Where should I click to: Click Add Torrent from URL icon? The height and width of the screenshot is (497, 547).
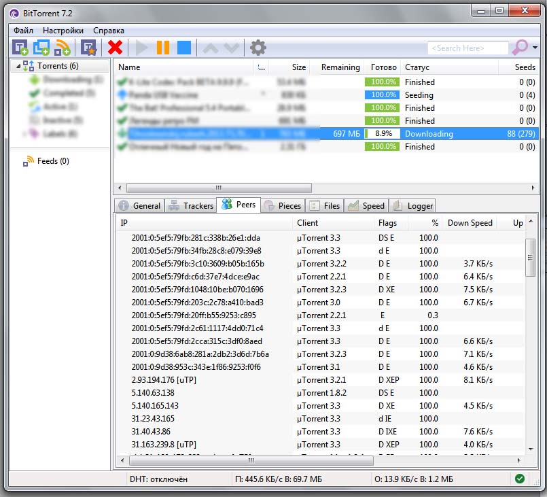pos(41,48)
